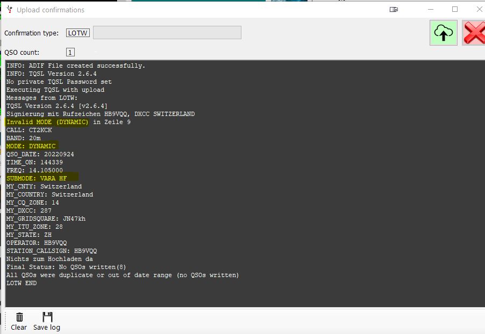This screenshot has width=485, height=334.
Task: Click the 'MY_DXCC: 287' log line
Action: pyautogui.click(x=29, y=210)
